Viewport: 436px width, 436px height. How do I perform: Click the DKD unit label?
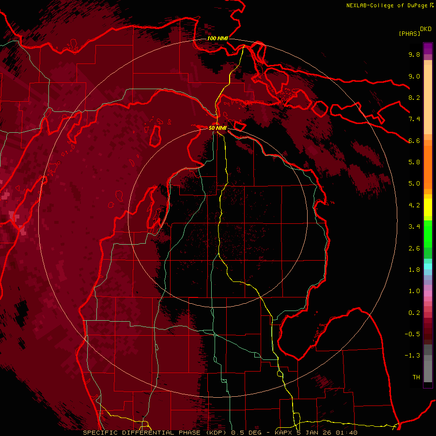click(x=426, y=29)
